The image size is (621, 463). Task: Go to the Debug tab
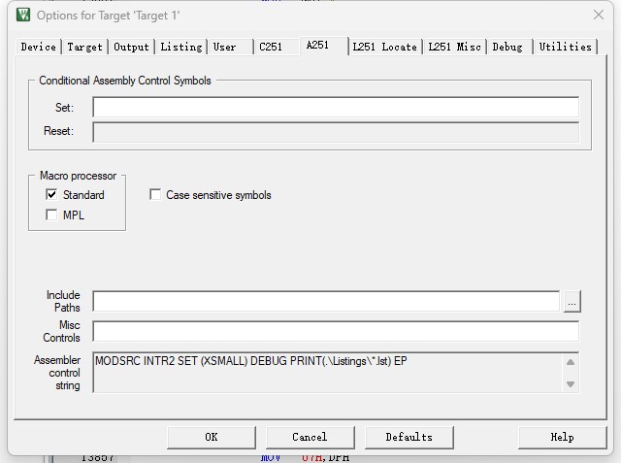[x=509, y=47]
